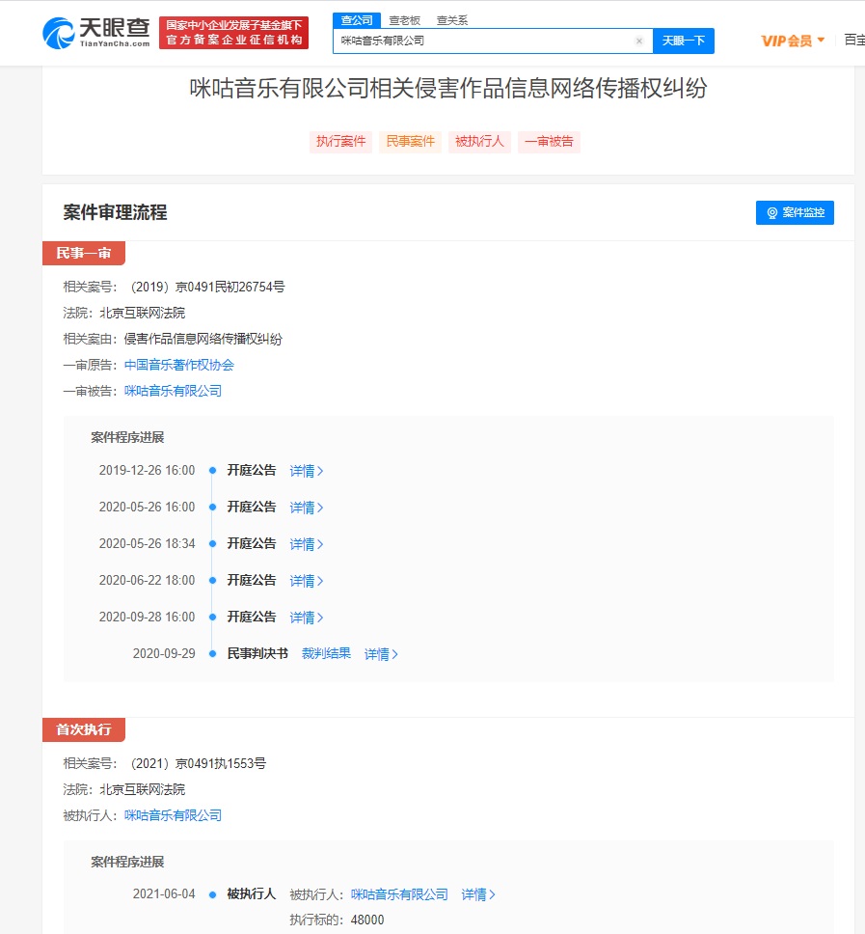
Task: Open the 咪咕音乐有限公司 link under 北京互联网法院 execution
Action: click(x=174, y=816)
